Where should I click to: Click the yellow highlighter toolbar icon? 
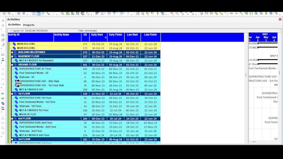(152, 14)
